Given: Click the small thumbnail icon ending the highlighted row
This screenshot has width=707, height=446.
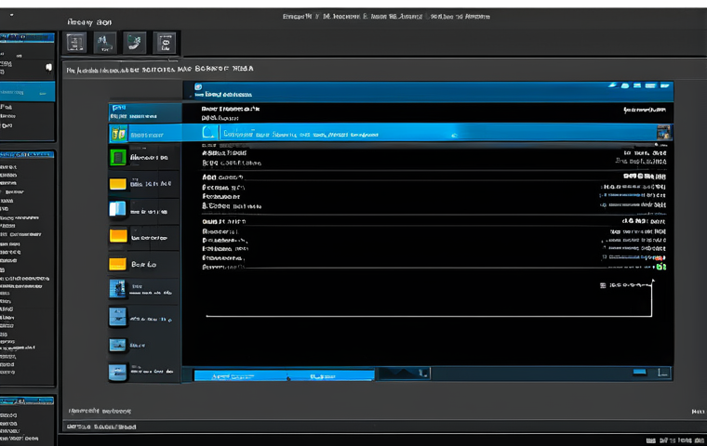Looking at the screenshot, I should point(663,133).
